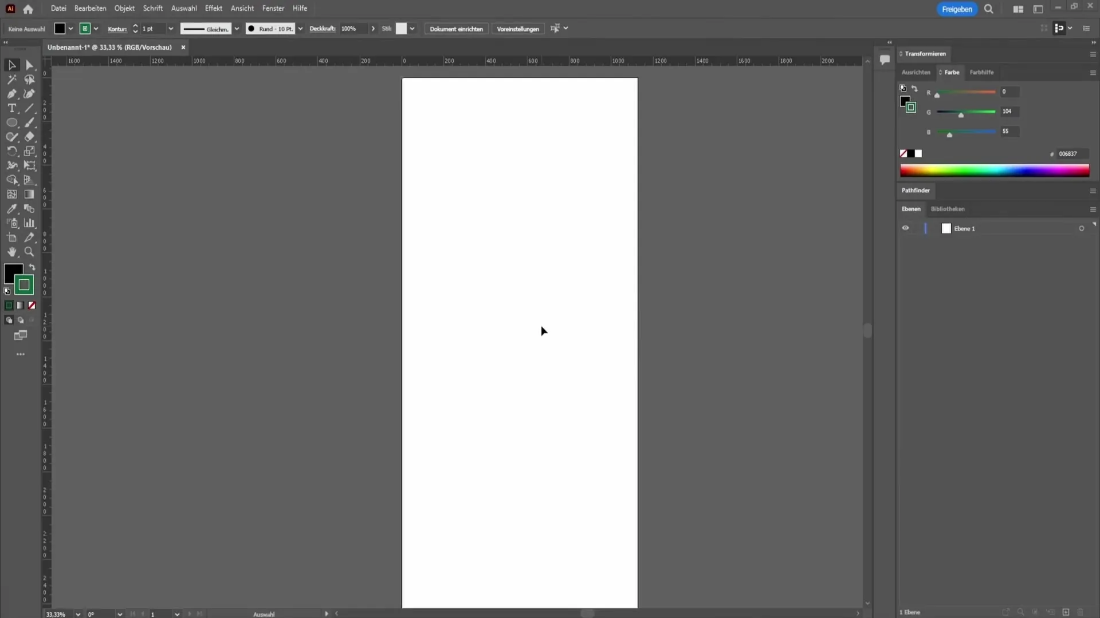Select the Type (T) tool
The width and height of the screenshot is (1100, 618).
(11, 108)
